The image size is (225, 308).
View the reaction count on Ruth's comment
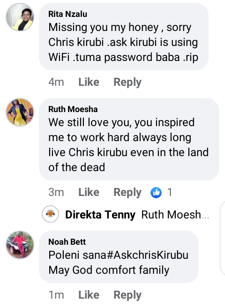click(170, 192)
